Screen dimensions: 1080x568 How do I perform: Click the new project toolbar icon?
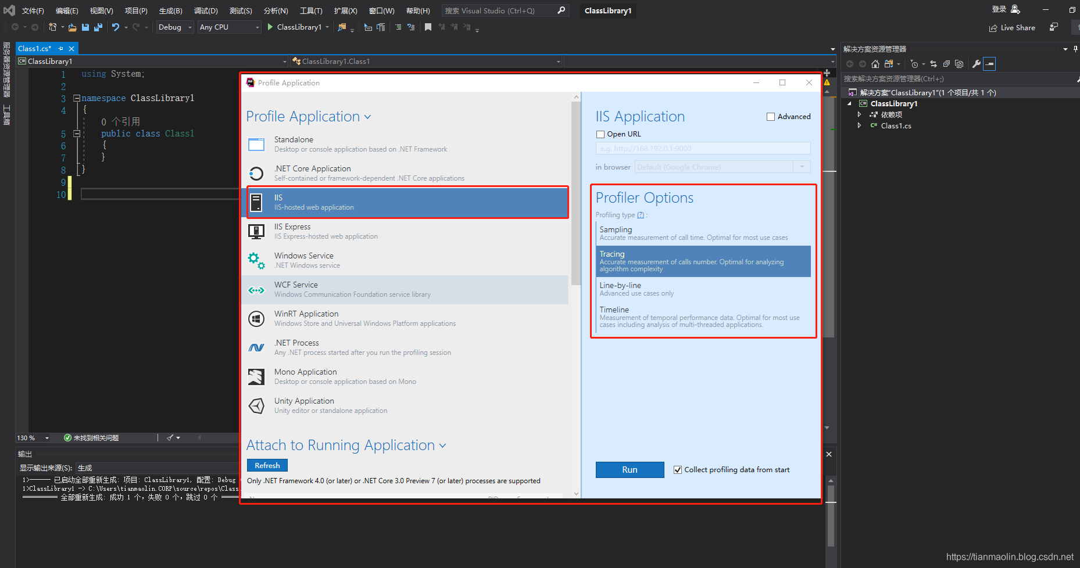53,27
